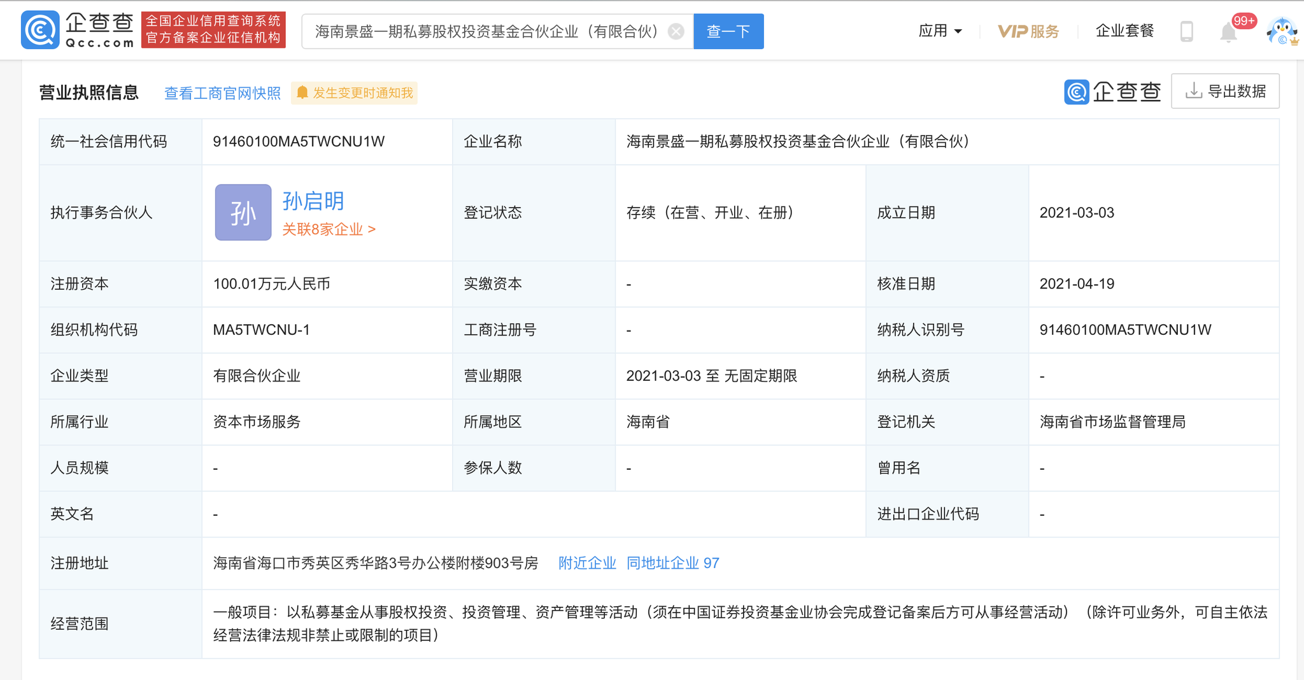Select 海南省 region value
Image resolution: width=1304 pixels, height=680 pixels.
pos(648,421)
